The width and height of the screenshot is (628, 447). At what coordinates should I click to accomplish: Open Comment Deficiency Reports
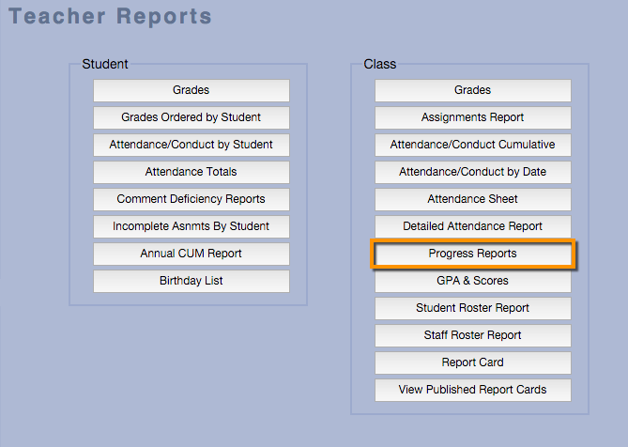[x=191, y=199]
